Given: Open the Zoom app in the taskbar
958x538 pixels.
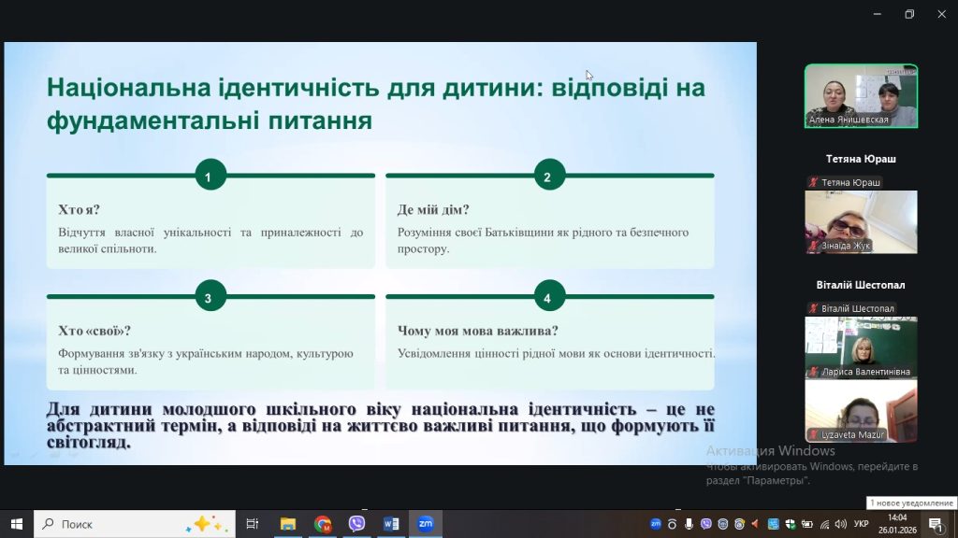Looking at the screenshot, I should 425,524.
